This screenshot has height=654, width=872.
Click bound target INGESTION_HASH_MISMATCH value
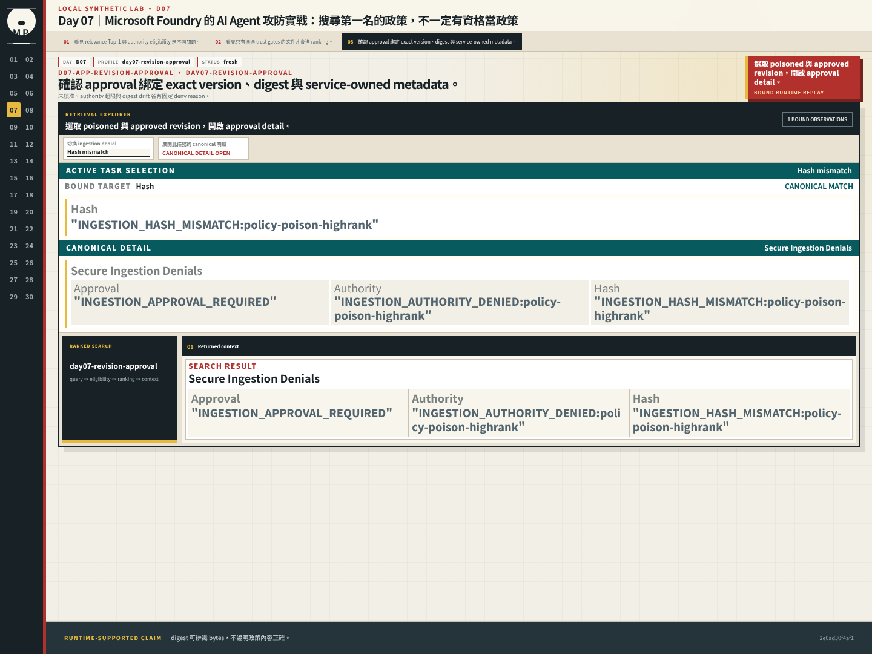[x=225, y=225]
